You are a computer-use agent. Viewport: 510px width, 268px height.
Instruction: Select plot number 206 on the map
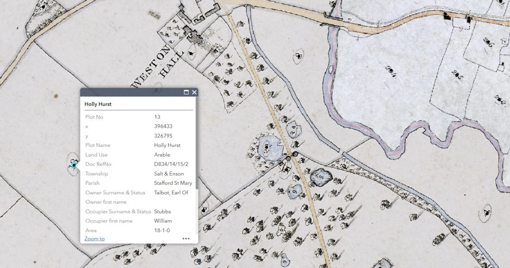point(487,43)
